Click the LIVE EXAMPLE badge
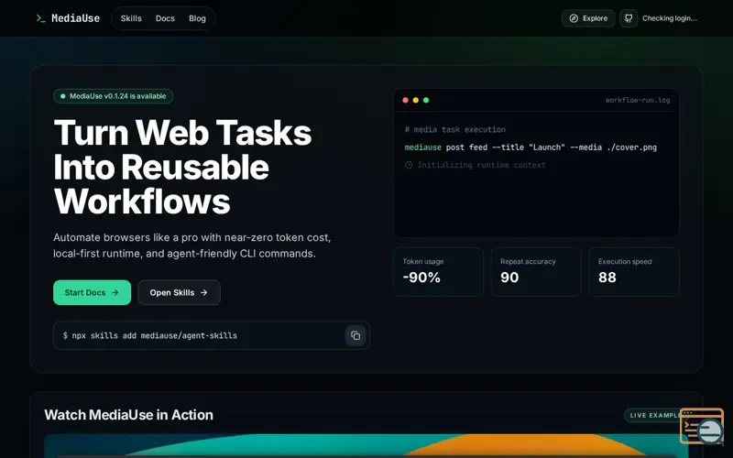The image size is (733, 458). 654,415
